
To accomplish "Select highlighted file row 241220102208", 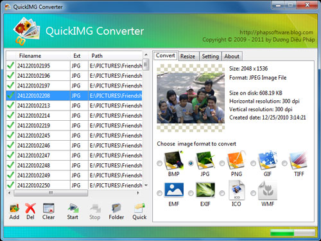I will (x=74, y=95).
